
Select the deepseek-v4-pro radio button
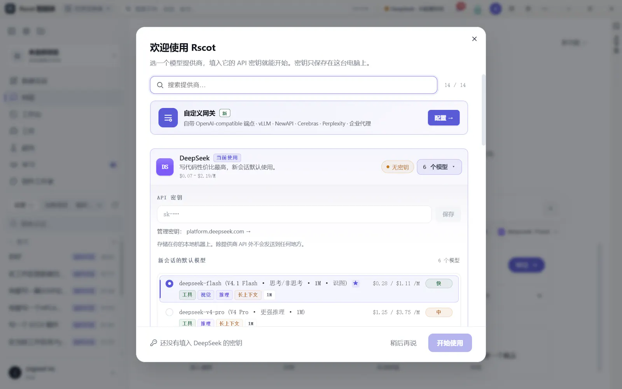(169, 312)
